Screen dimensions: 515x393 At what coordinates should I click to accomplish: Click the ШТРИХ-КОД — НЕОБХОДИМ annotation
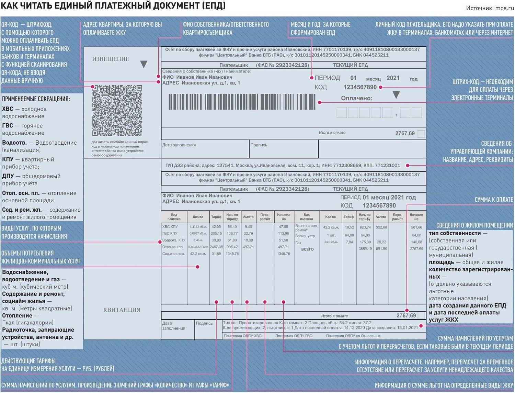[x=482, y=90]
